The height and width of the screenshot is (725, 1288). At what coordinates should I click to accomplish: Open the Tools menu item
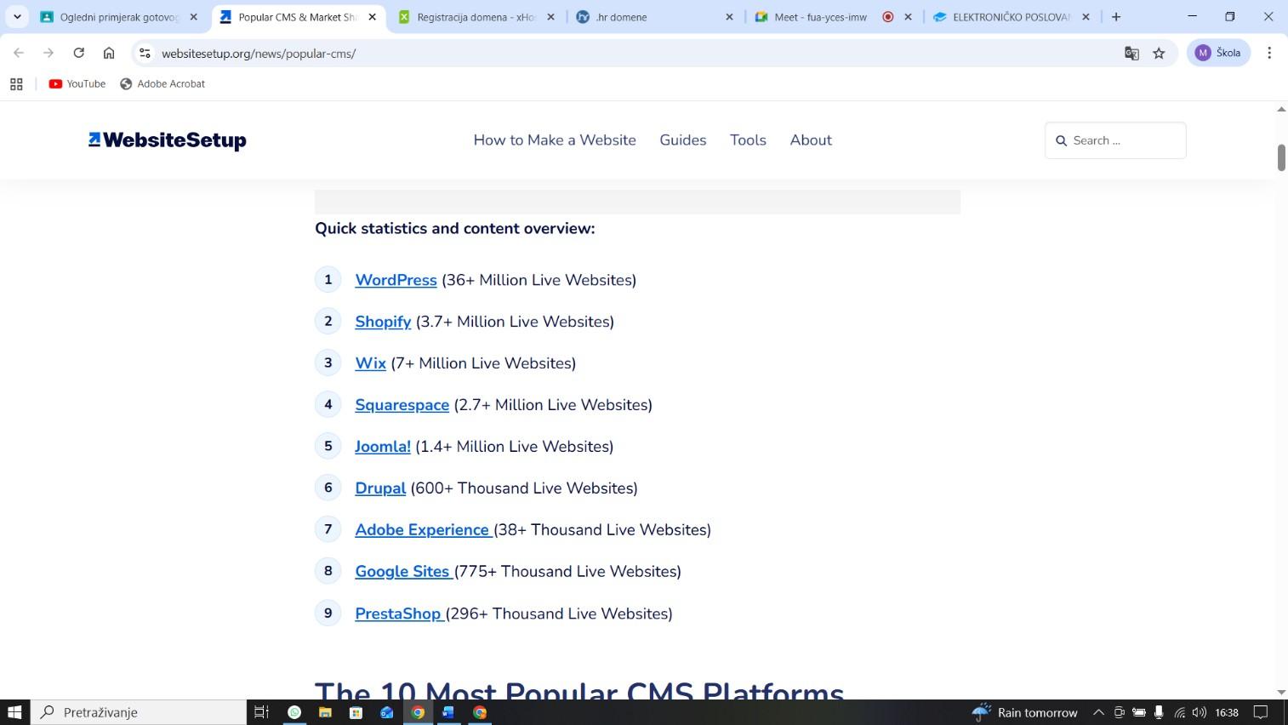[748, 140]
